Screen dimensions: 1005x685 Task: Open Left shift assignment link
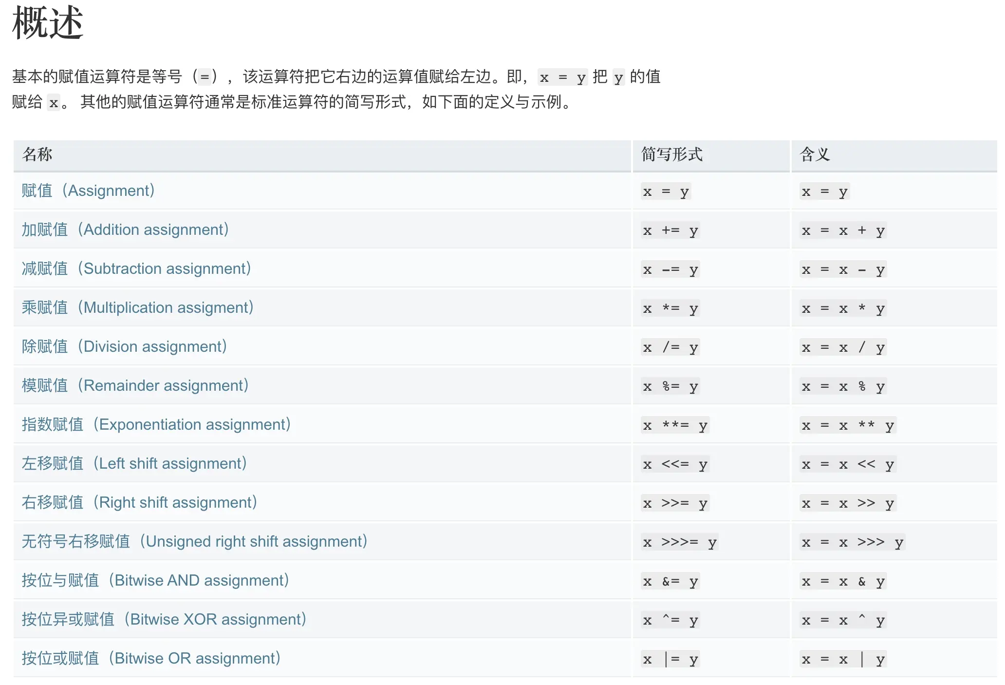click(134, 463)
